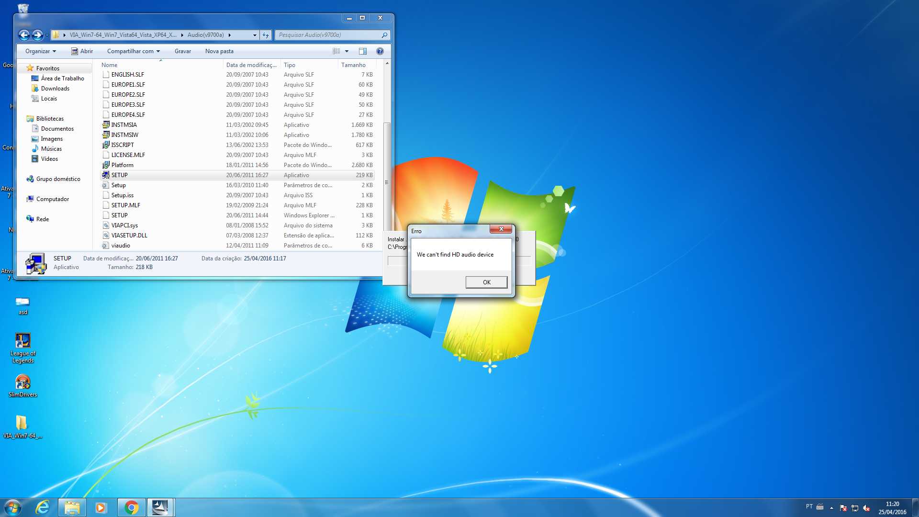Open Google Chrome from taskbar

tap(131, 507)
